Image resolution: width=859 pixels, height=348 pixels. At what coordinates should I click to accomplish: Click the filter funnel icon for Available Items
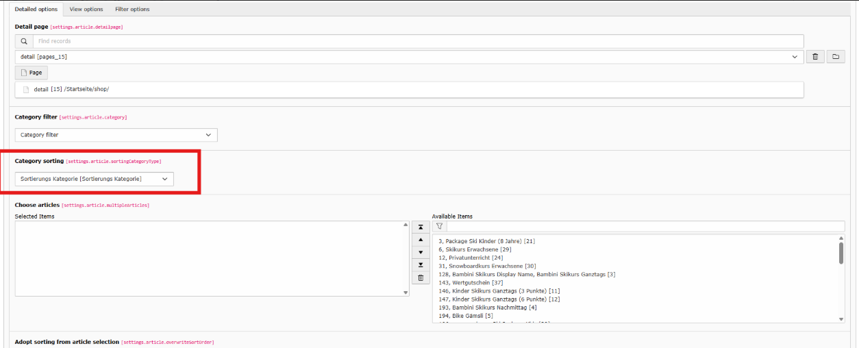(x=439, y=226)
